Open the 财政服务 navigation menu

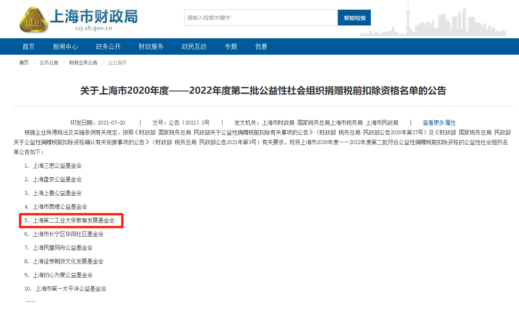[151, 46]
